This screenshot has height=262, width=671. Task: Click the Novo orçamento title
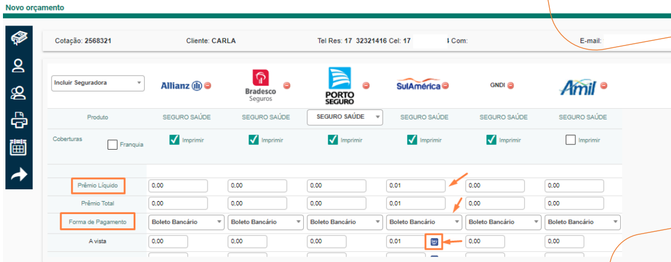point(35,8)
